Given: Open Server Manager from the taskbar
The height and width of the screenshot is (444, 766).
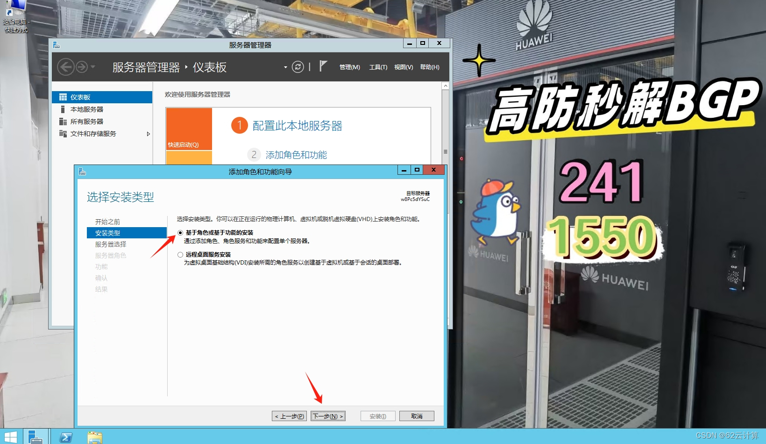Looking at the screenshot, I should pyautogui.click(x=35, y=437).
